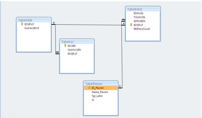Select the TabelPasien table title bar

tap(101, 84)
